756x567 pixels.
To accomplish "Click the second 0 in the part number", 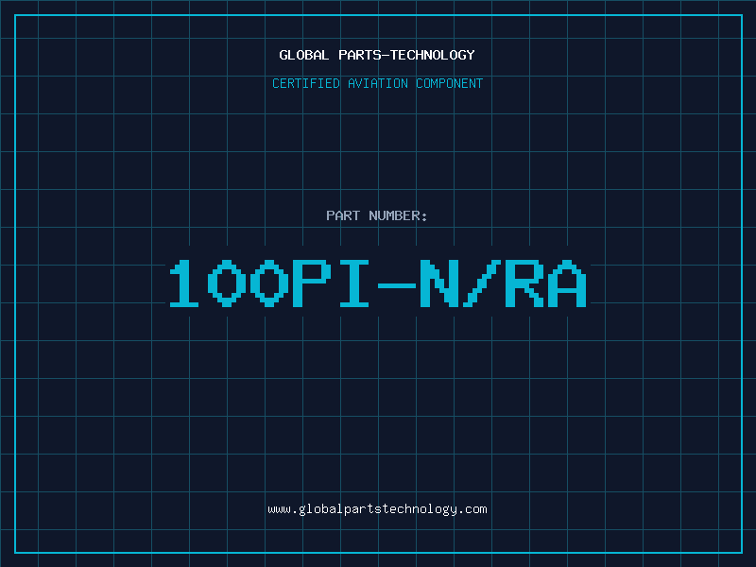I will point(271,284).
